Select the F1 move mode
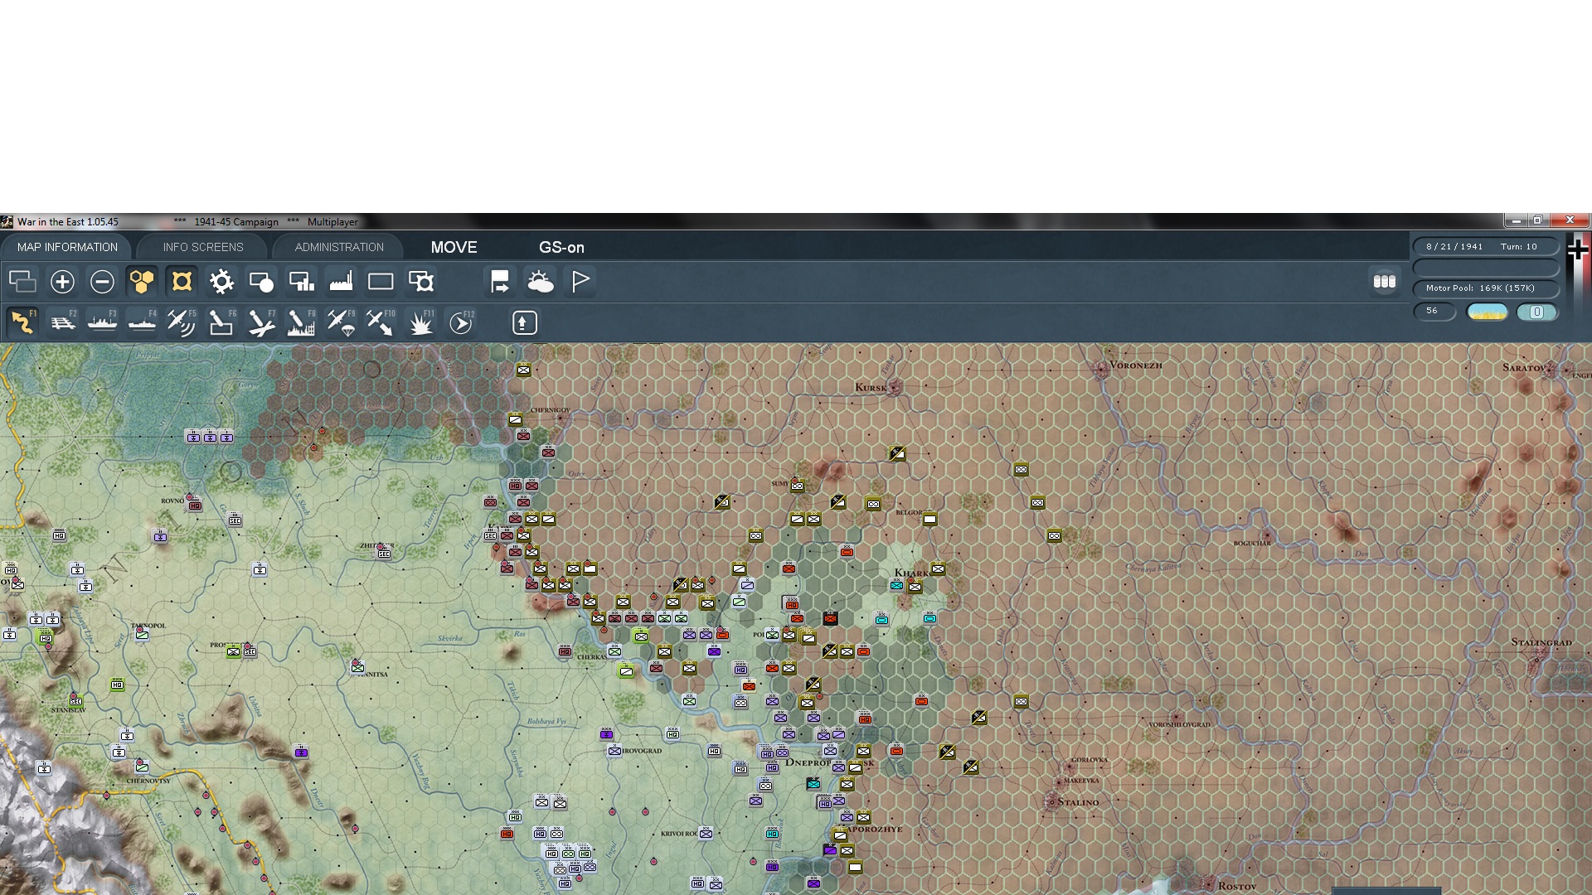 22,322
